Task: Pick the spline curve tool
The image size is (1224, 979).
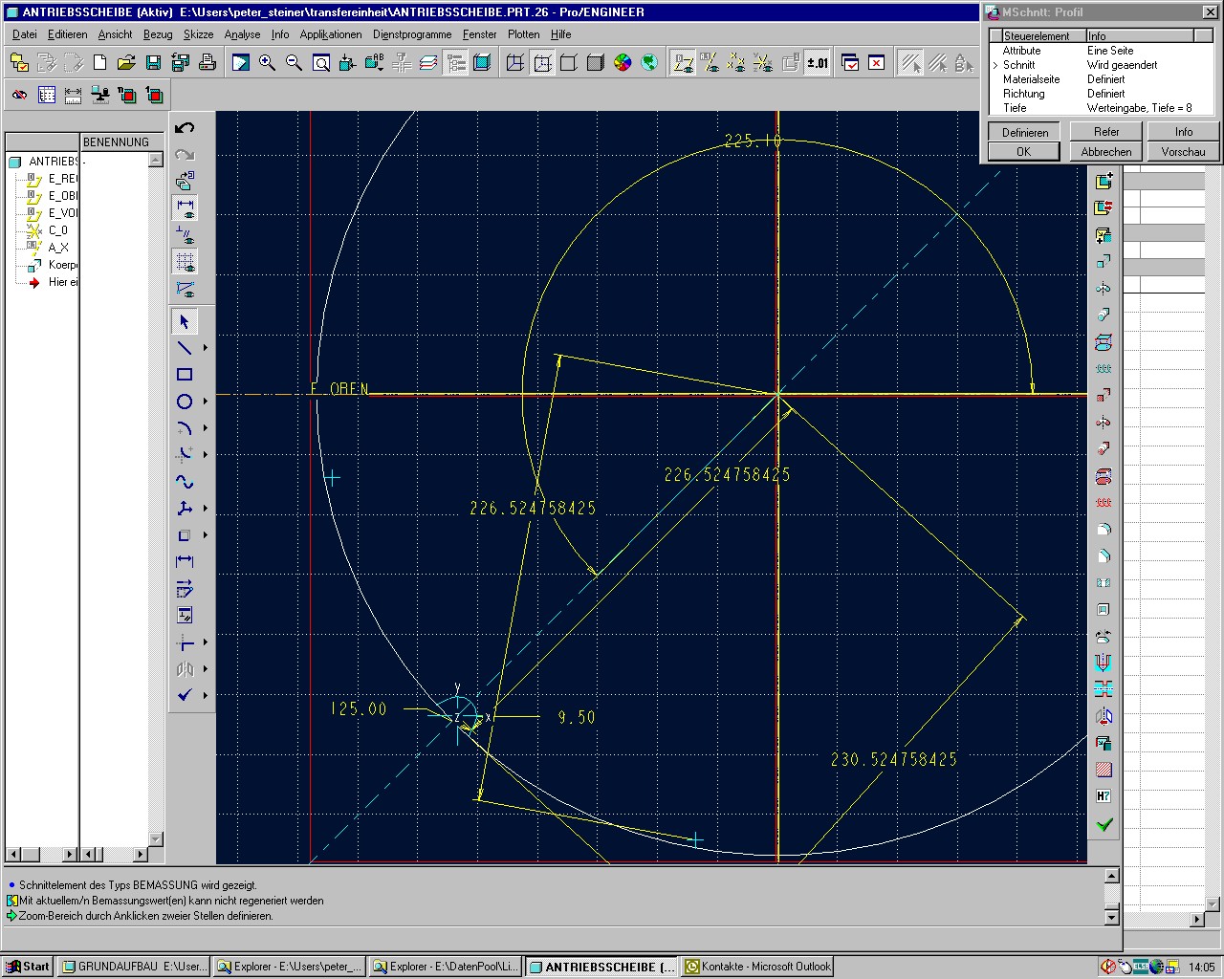Action: 185,482
